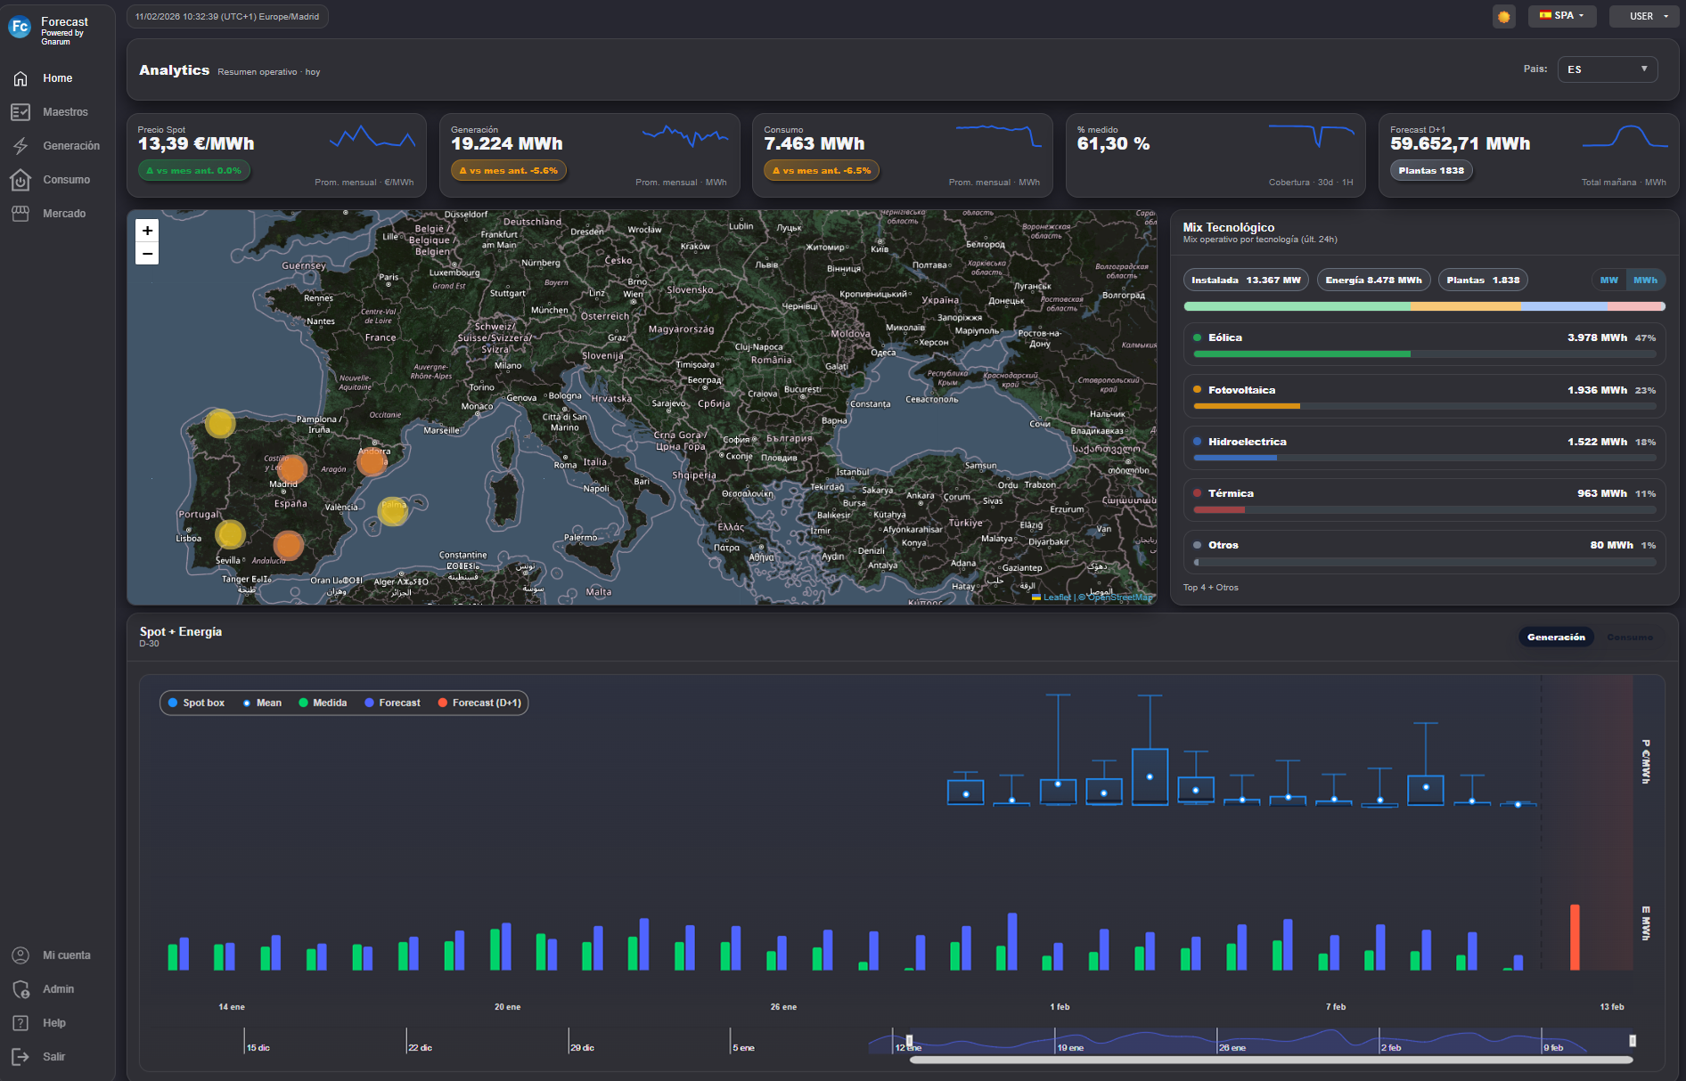This screenshot has width=1686, height=1081.
Task: Click the OpenStreetMap attribution link
Action: (1119, 597)
